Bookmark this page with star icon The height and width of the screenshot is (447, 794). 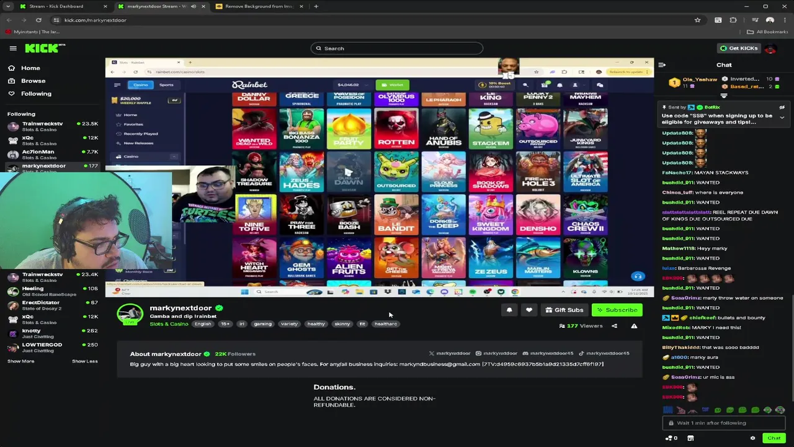tap(697, 20)
